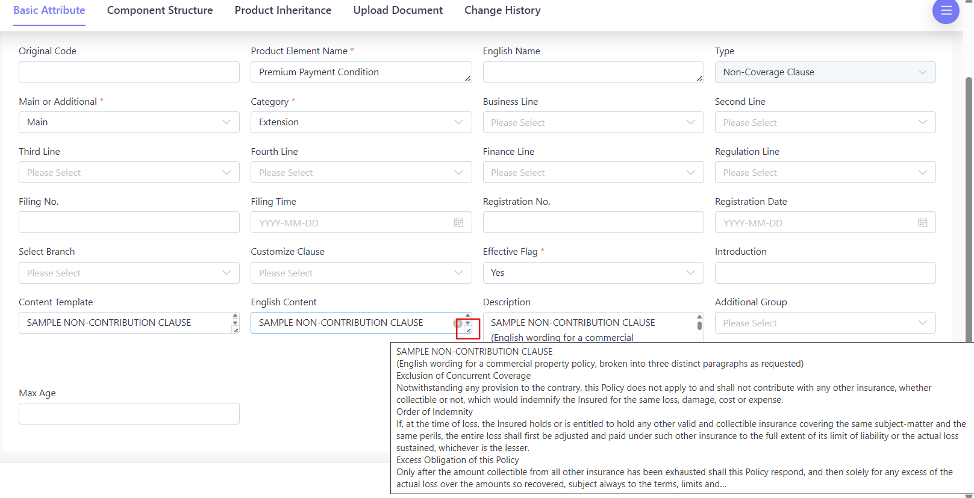This screenshot has width=974, height=498.
Task: Open the Change History tab
Action: point(502,10)
